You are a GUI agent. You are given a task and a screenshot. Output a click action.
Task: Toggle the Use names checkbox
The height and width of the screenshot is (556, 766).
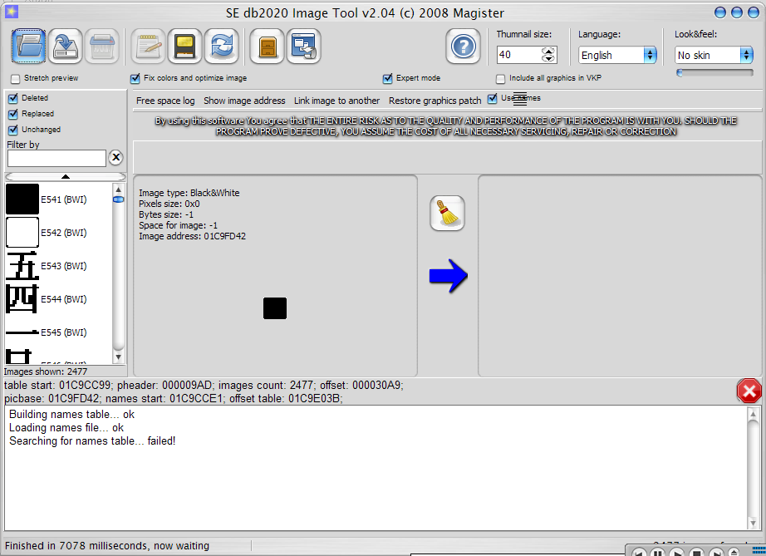click(493, 98)
